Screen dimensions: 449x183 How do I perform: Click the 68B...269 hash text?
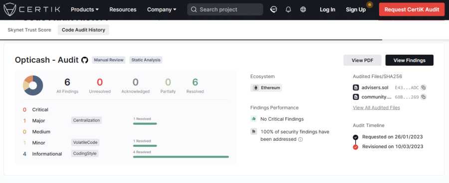(x=407, y=97)
